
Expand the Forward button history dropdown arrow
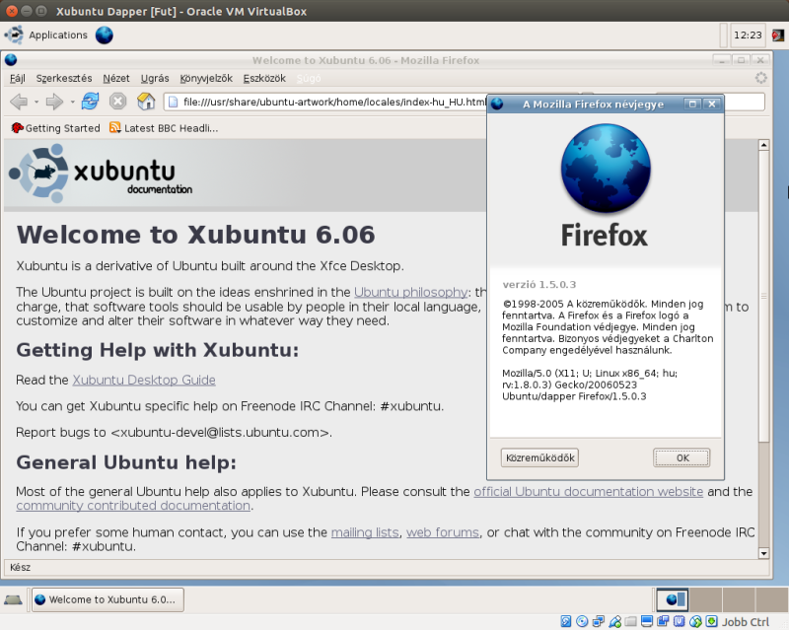pyautogui.click(x=72, y=103)
